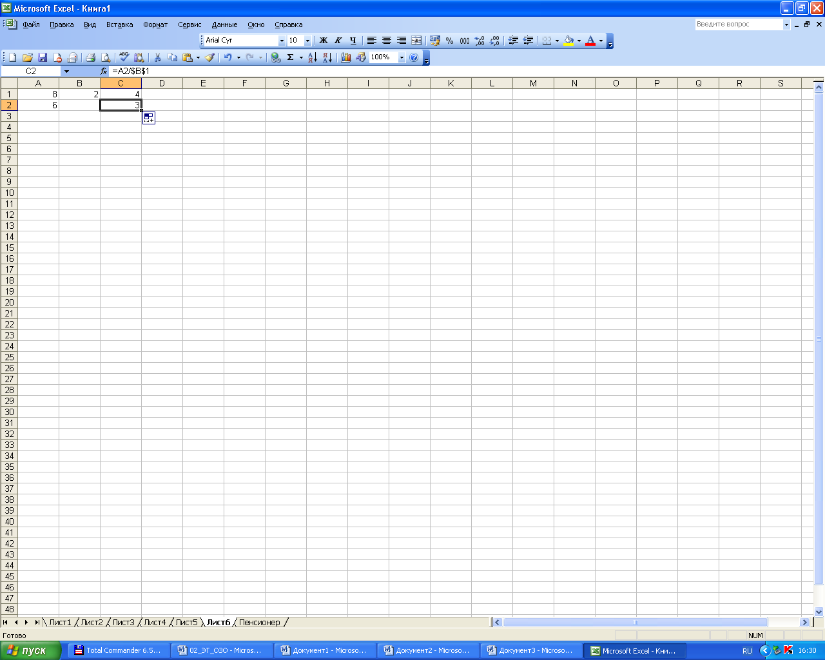
Task: Toggle left text alignment
Action: 372,41
